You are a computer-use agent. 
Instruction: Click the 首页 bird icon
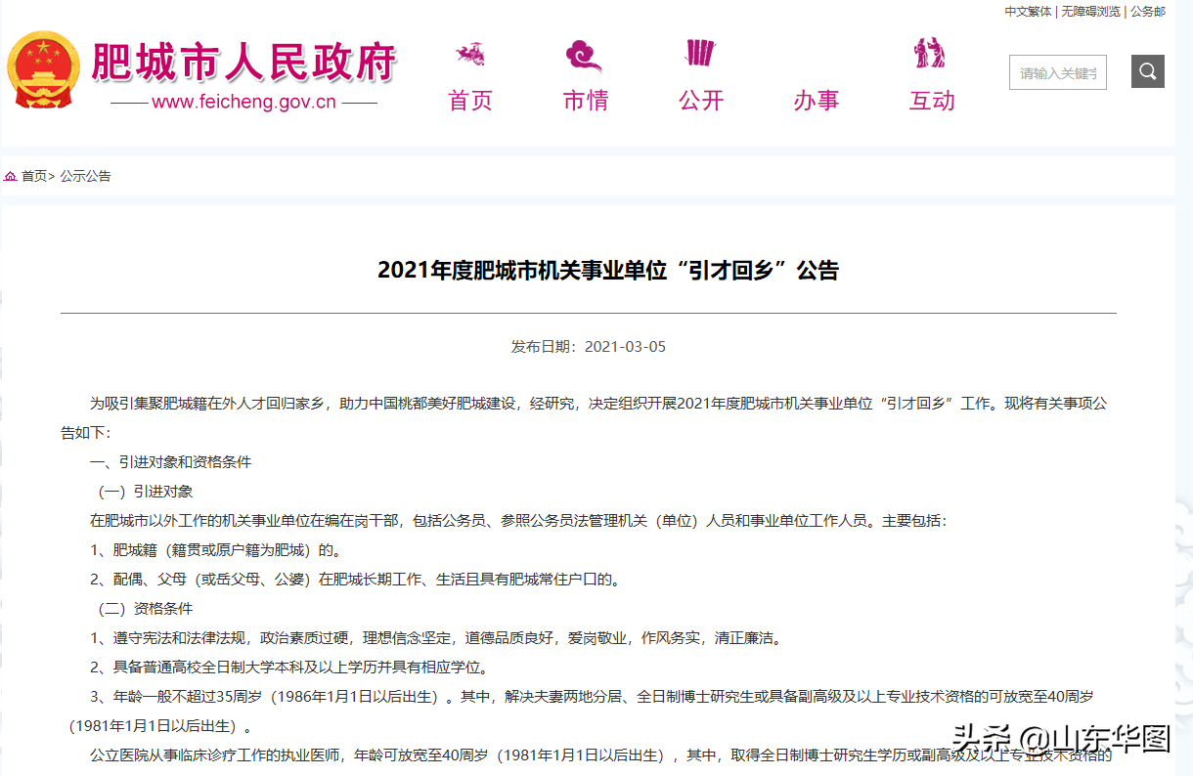coord(470,53)
